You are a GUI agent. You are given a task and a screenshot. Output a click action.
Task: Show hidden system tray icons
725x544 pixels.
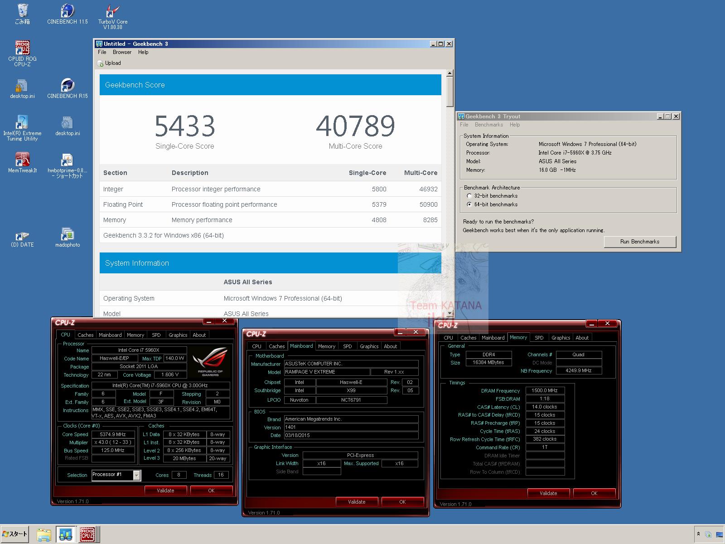point(698,534)
